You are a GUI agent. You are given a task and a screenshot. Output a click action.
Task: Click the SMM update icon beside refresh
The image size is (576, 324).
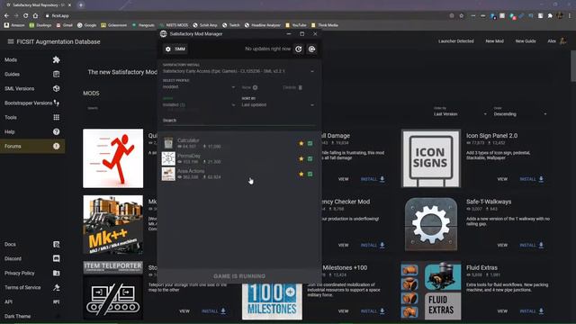pos(312,49)
